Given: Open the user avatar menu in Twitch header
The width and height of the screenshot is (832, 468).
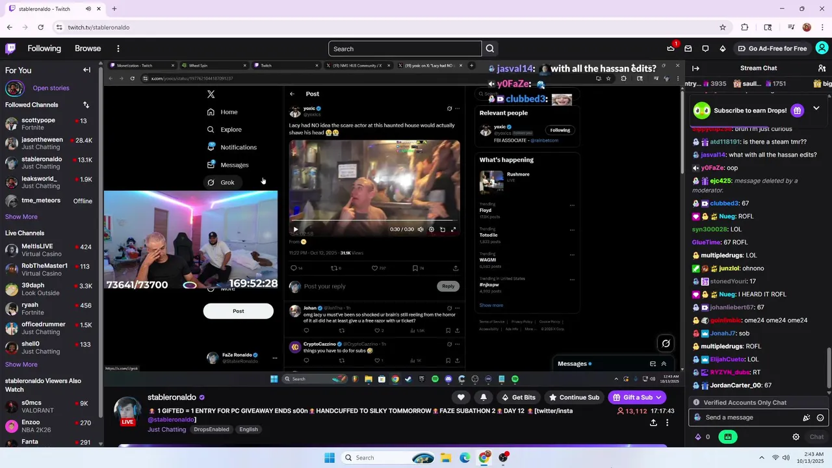Looking at the screenshot, I should click(822, 48).
